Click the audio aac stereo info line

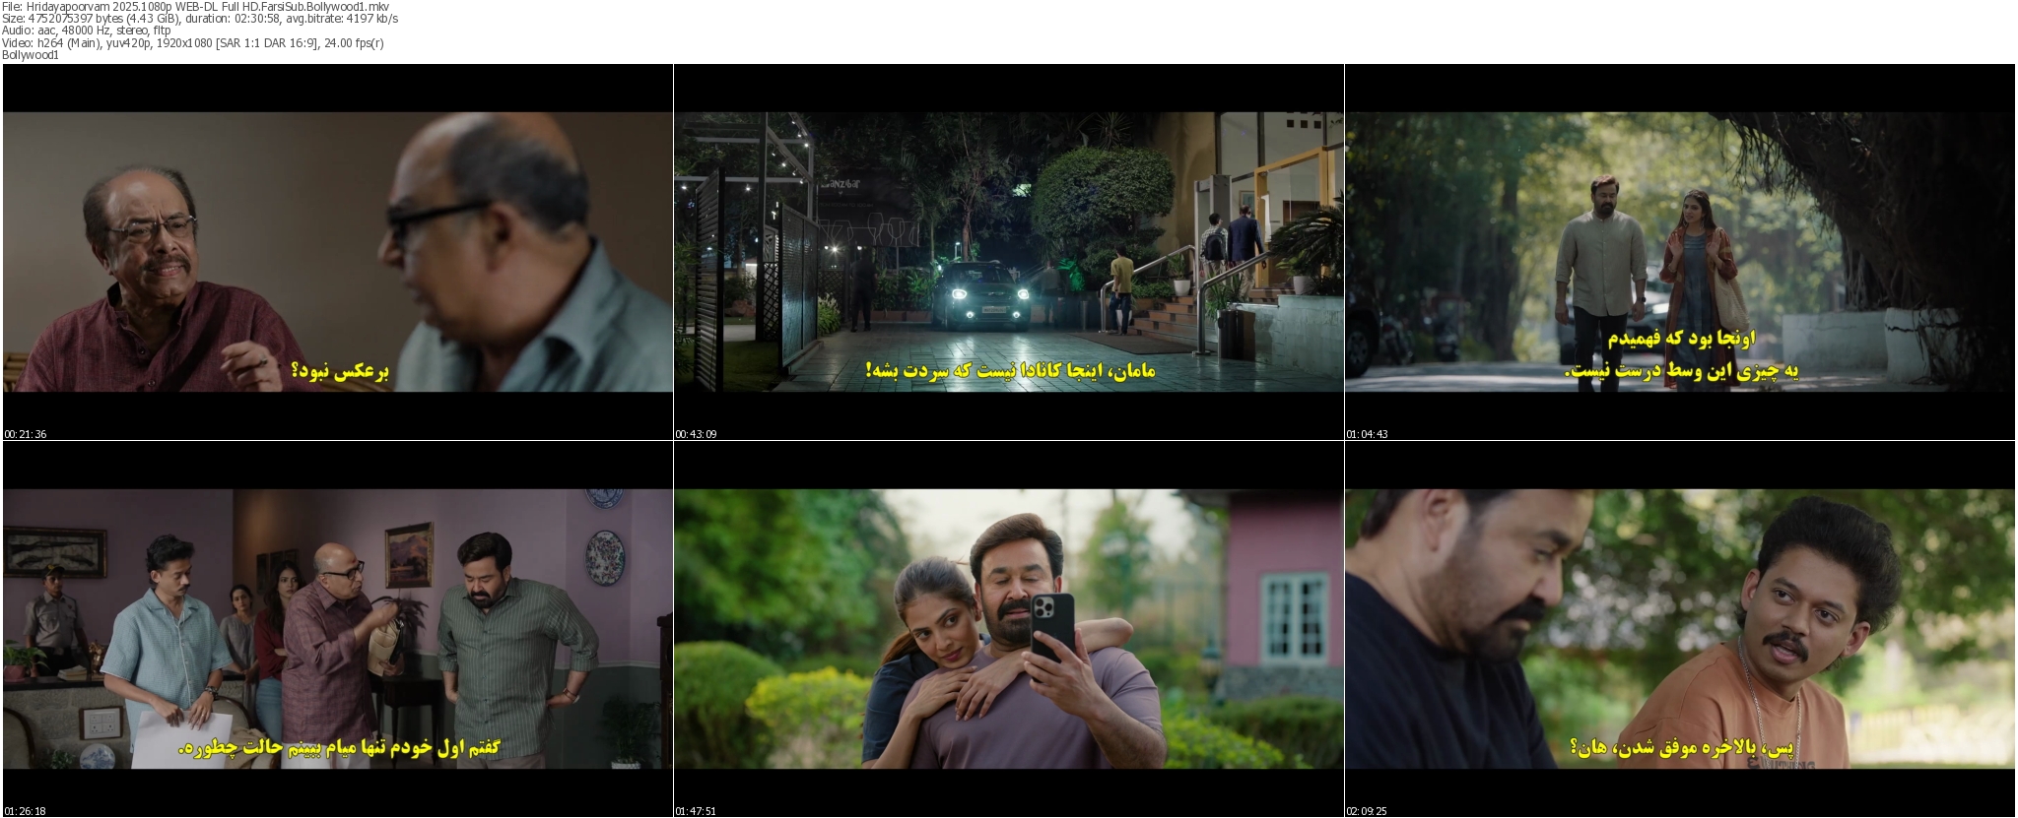coord(86,31)
